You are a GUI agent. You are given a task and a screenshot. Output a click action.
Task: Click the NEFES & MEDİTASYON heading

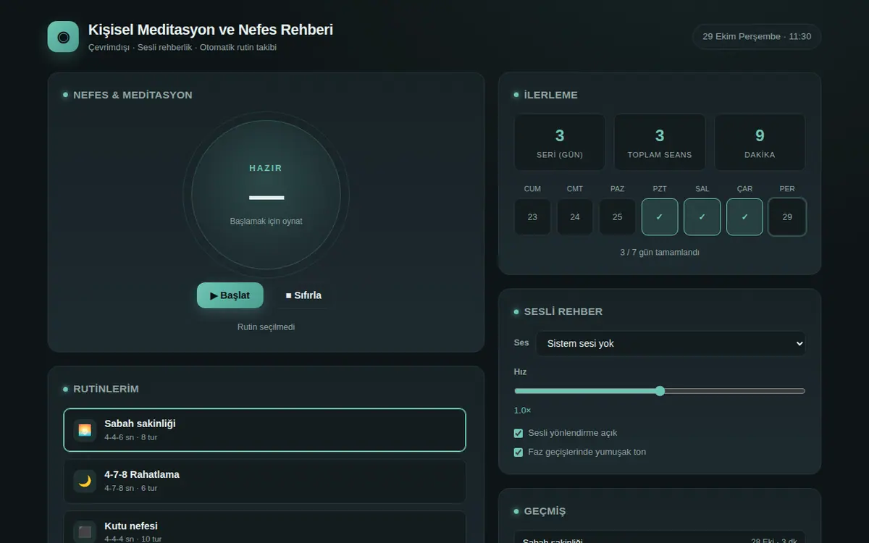point(133,95)
